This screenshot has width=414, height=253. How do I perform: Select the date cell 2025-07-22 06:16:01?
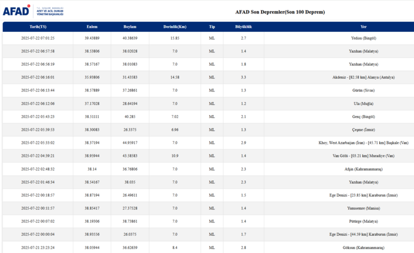click(x=38, y=77)
